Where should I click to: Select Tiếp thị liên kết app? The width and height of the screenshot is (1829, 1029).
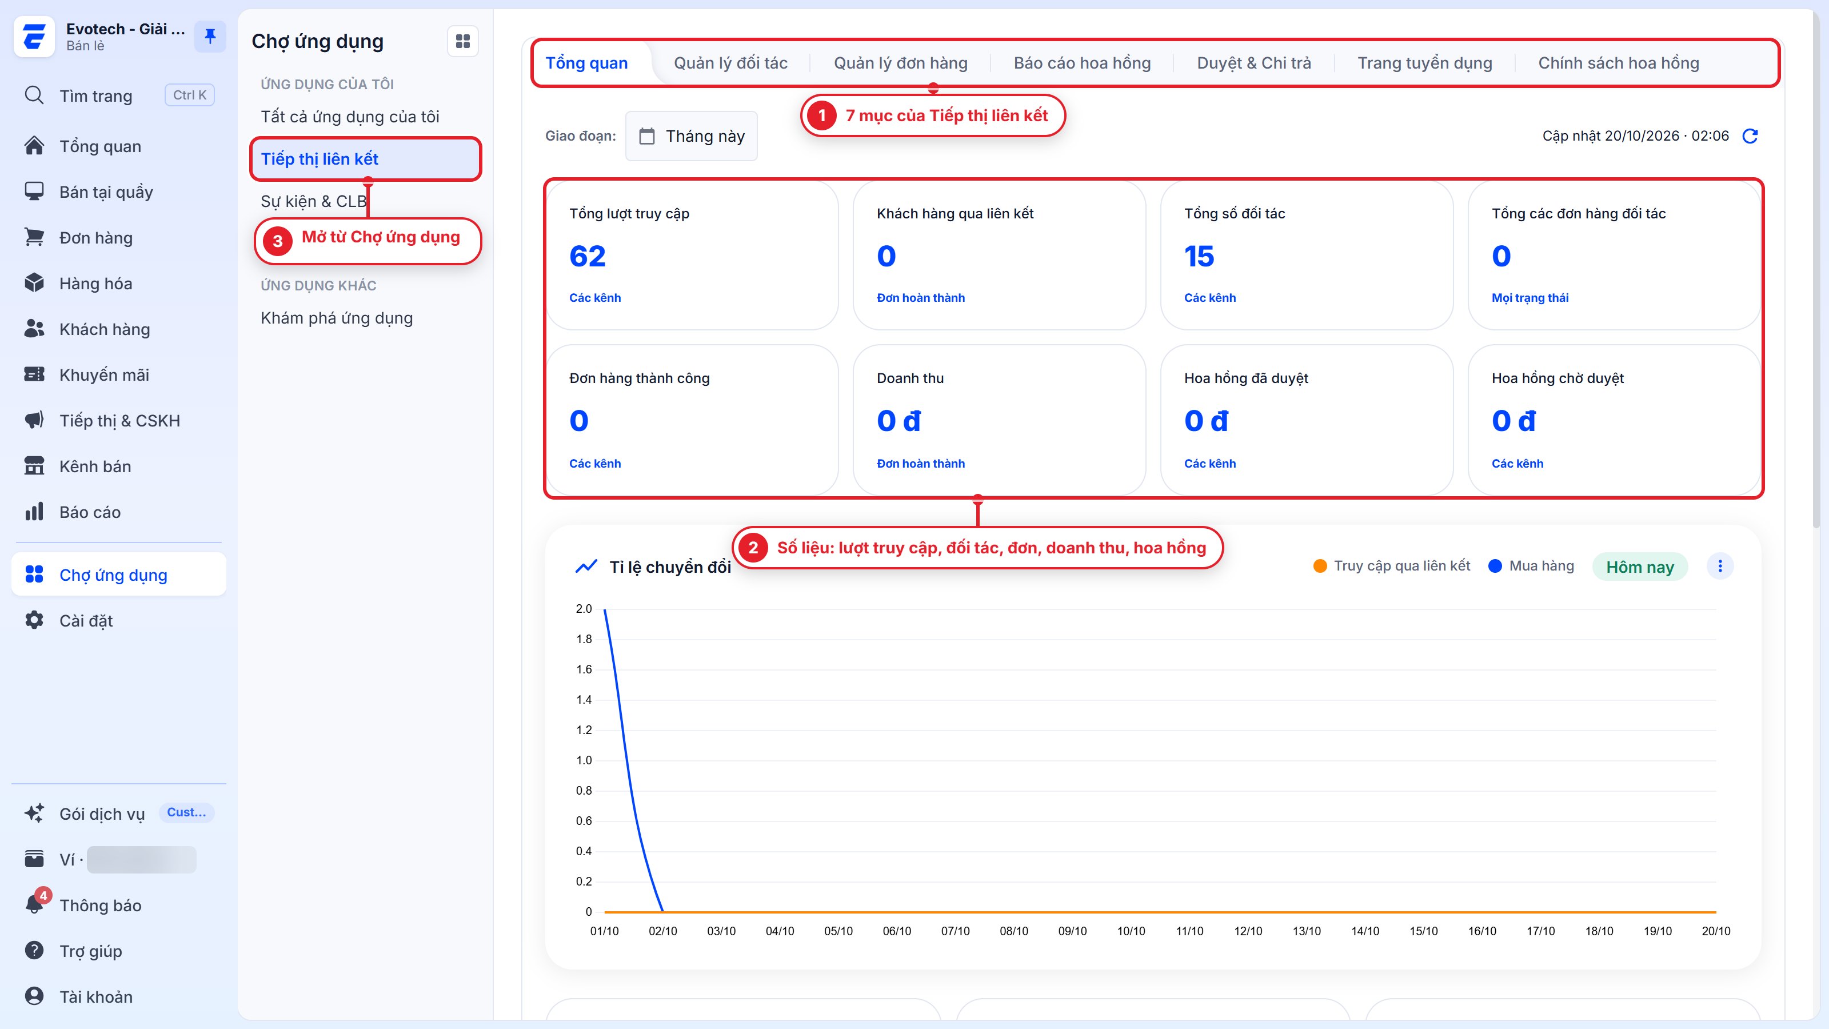(366, 159)
